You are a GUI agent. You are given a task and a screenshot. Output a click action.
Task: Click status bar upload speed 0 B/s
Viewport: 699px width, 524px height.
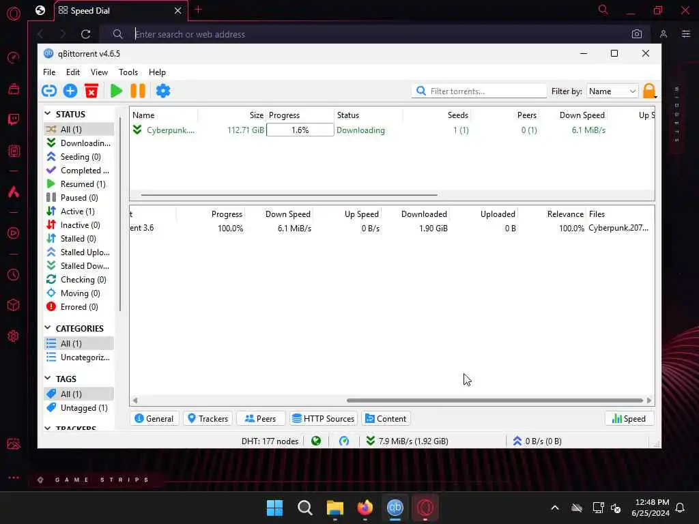click(537, 441)
